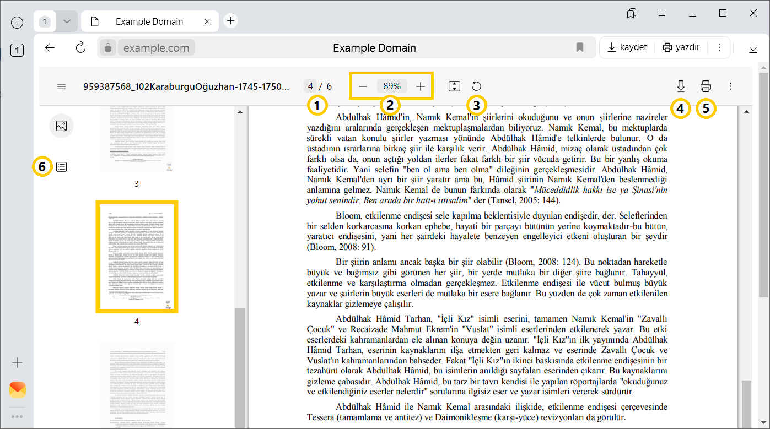
Task: Select workspace tab 1 in the side panel
Action: point(17,50)
